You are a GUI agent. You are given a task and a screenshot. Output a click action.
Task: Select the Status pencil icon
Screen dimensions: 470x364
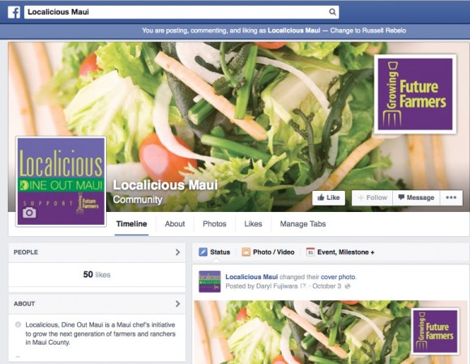(x=203, y=252)
